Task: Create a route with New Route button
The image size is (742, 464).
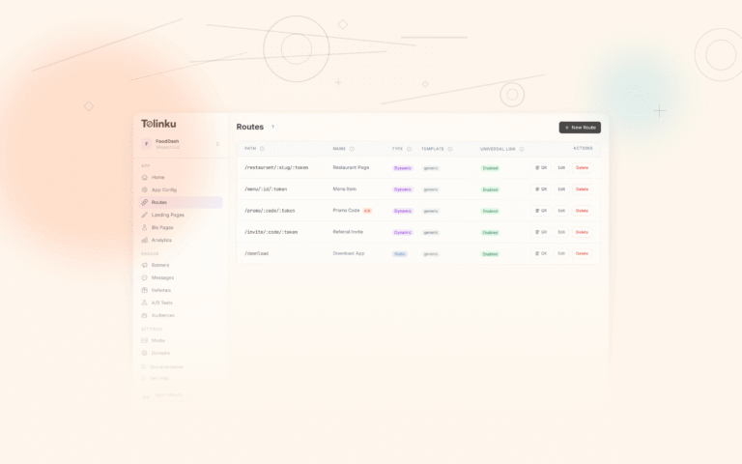Action: 580,128
